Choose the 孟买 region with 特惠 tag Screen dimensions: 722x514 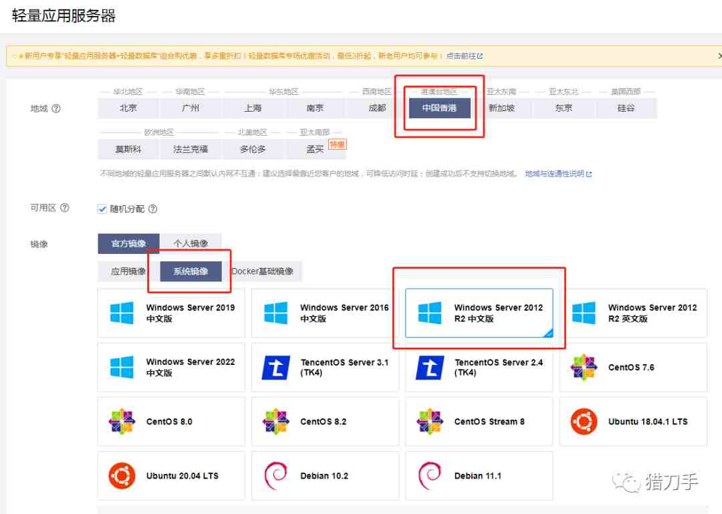click(x=316, y=149)
